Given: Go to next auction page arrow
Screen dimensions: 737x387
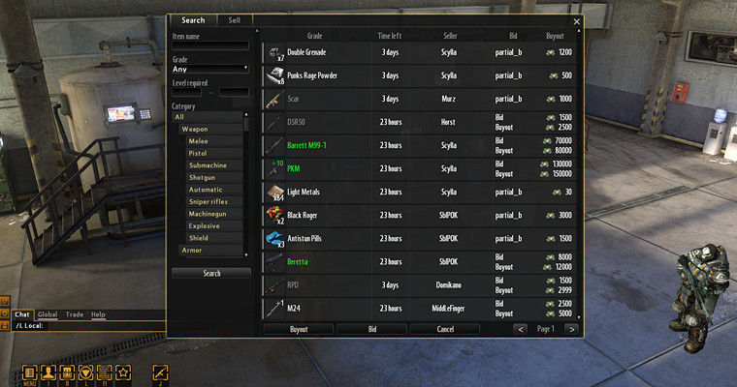Looking at the screenshot, I should click(x=571, y=329).
